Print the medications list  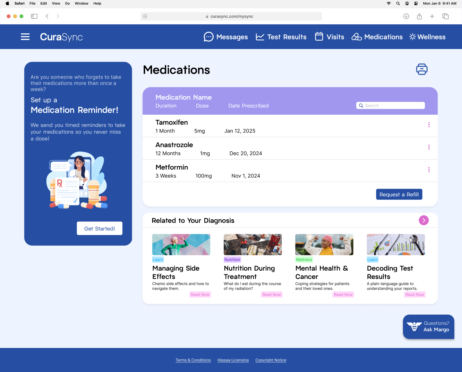pos(422,69)
